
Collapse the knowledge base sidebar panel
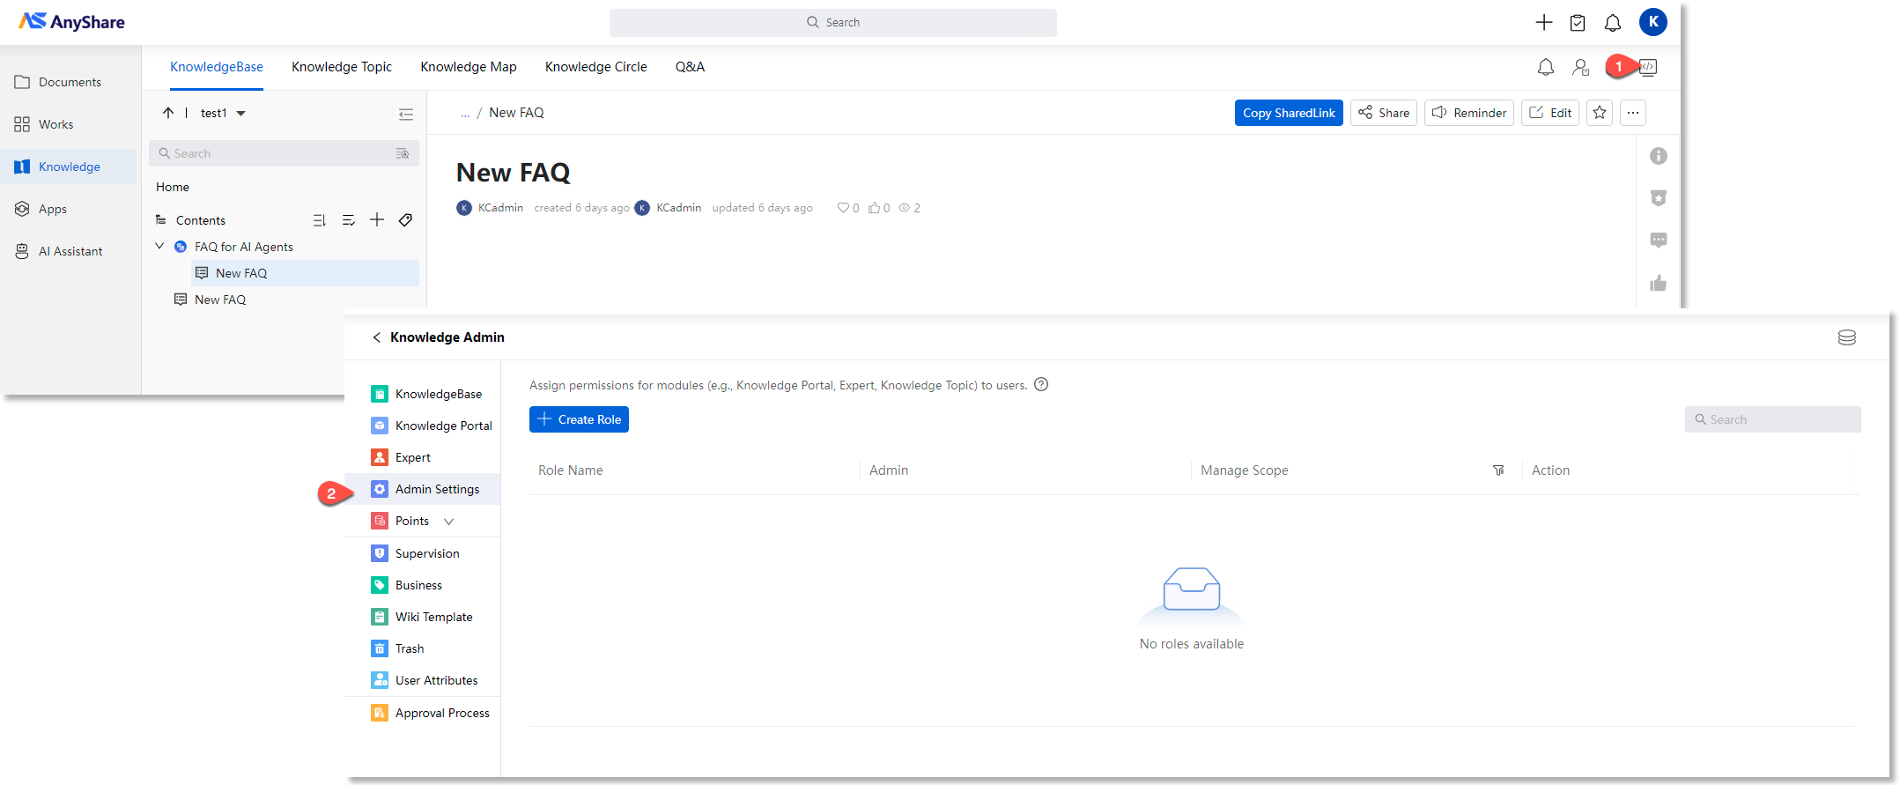click(x=406, y=114)
